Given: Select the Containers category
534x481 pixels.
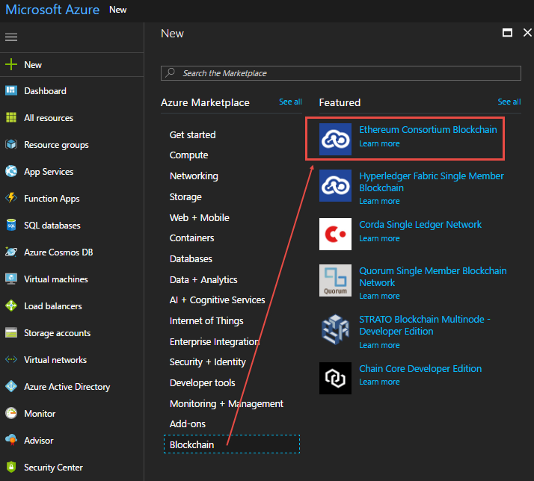Looking at the screenshot, I should (x=191, y=238).
